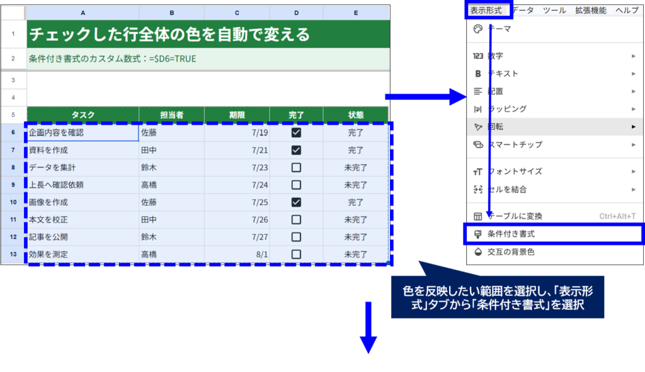Viewport: 645px width, 372px height.
Task: Click the rotation angle icon
Action: 477,127
